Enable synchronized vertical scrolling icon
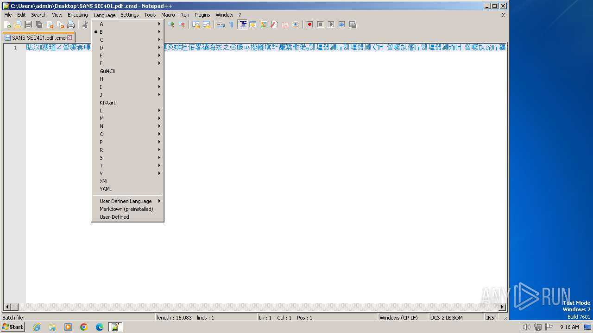 (x=196, y=25)
